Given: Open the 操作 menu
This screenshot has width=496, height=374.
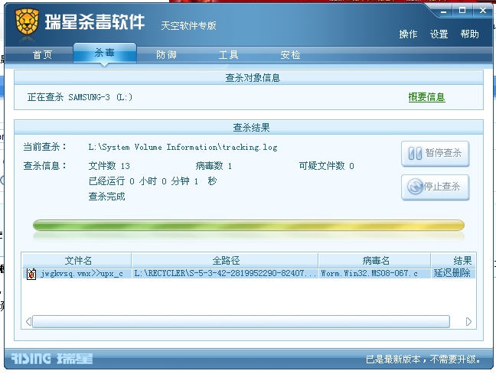Looking at the screenshot, I should [x=408, y=34].
